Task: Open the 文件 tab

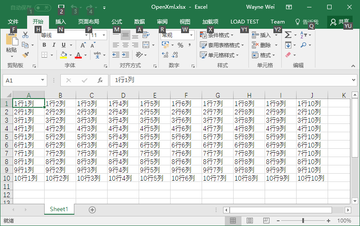Action: [x=13, y=22]
